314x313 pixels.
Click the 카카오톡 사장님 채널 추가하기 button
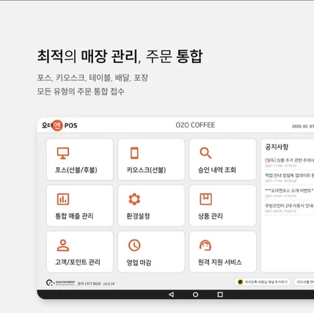point(263,282)
